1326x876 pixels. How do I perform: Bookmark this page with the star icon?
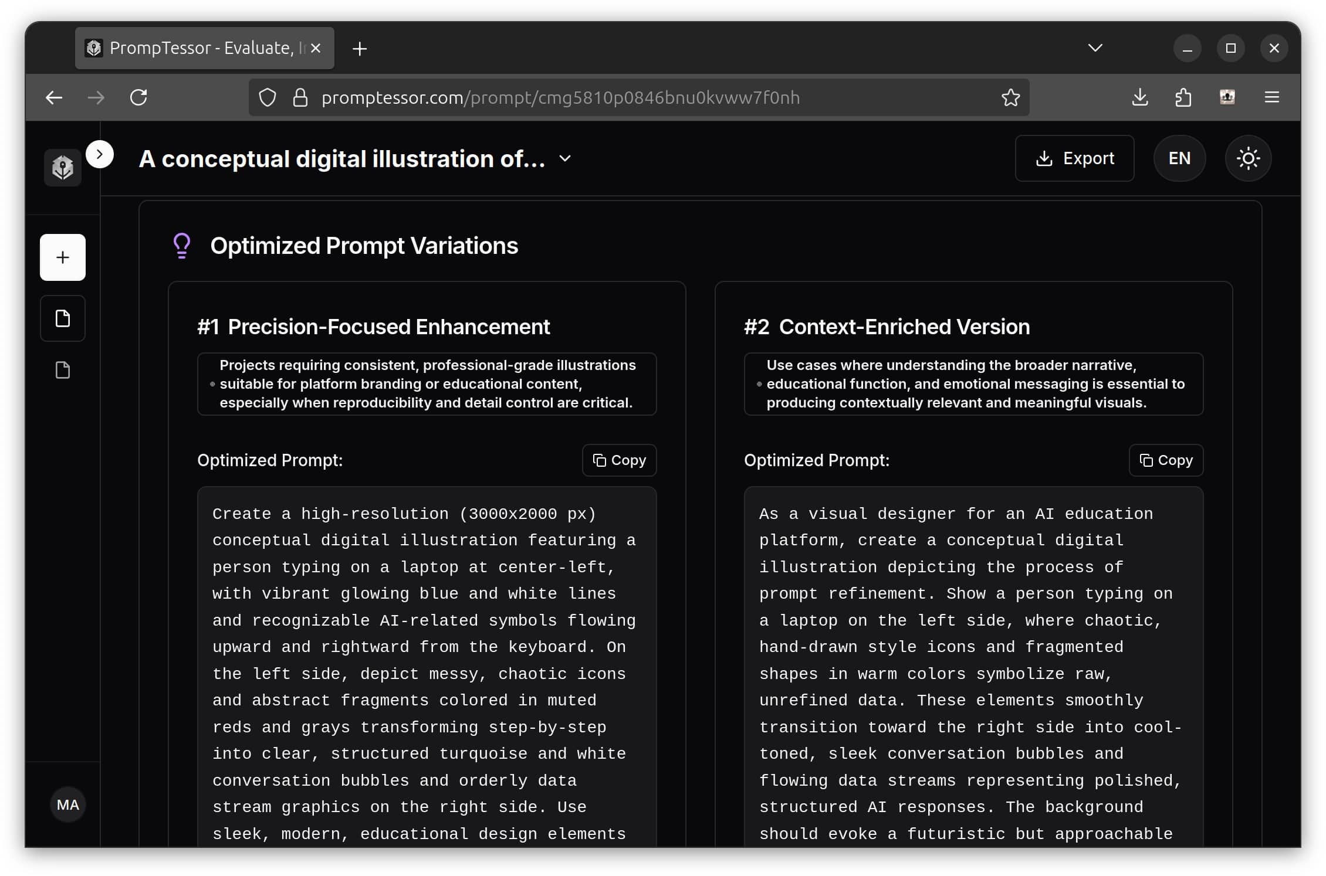coord(1010,97)
